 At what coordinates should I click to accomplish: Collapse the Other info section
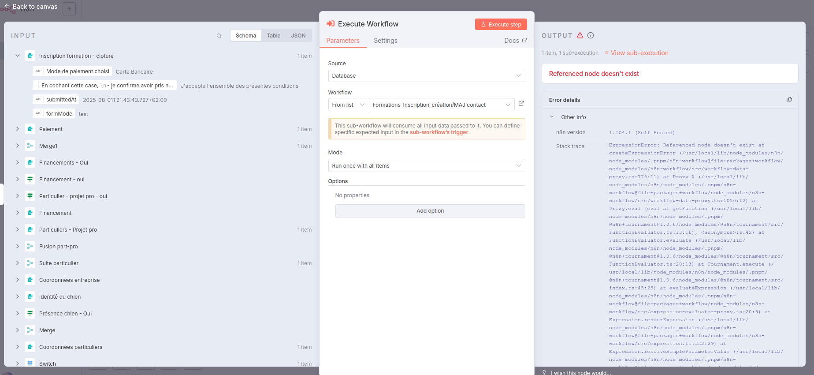click(x=552, y=117)
